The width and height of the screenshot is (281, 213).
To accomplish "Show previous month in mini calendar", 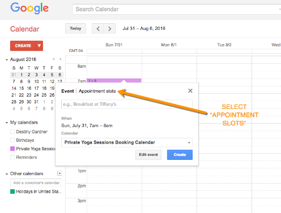I will coord(54,59).
